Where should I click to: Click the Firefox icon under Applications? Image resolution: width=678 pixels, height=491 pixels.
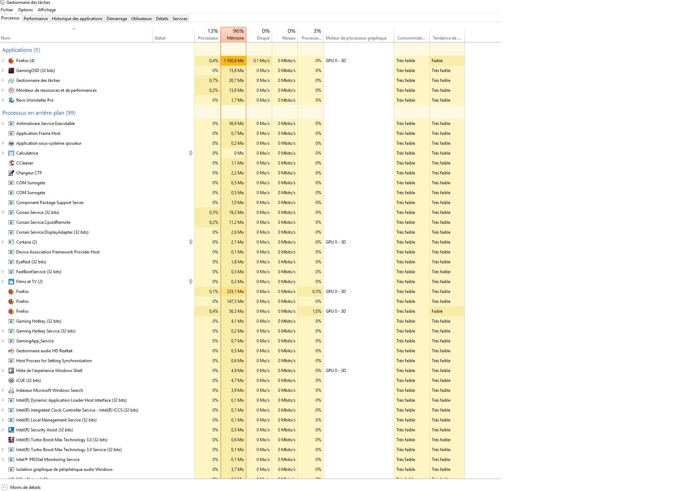[11, 61]
